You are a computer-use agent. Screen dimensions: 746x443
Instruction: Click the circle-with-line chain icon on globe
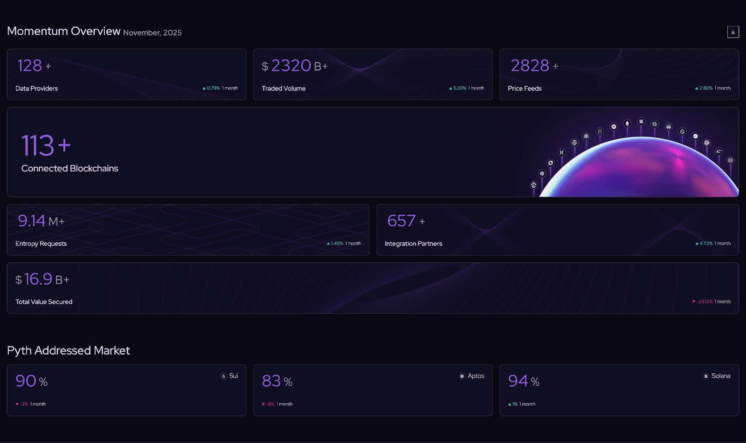(695, 136)
